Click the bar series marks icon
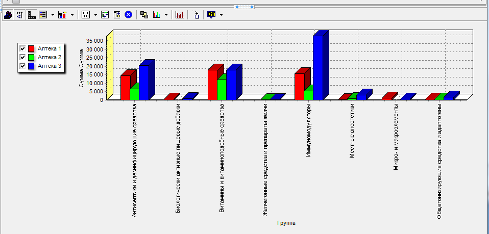Screen dimensions: 489x234 [x=62, y=15]
